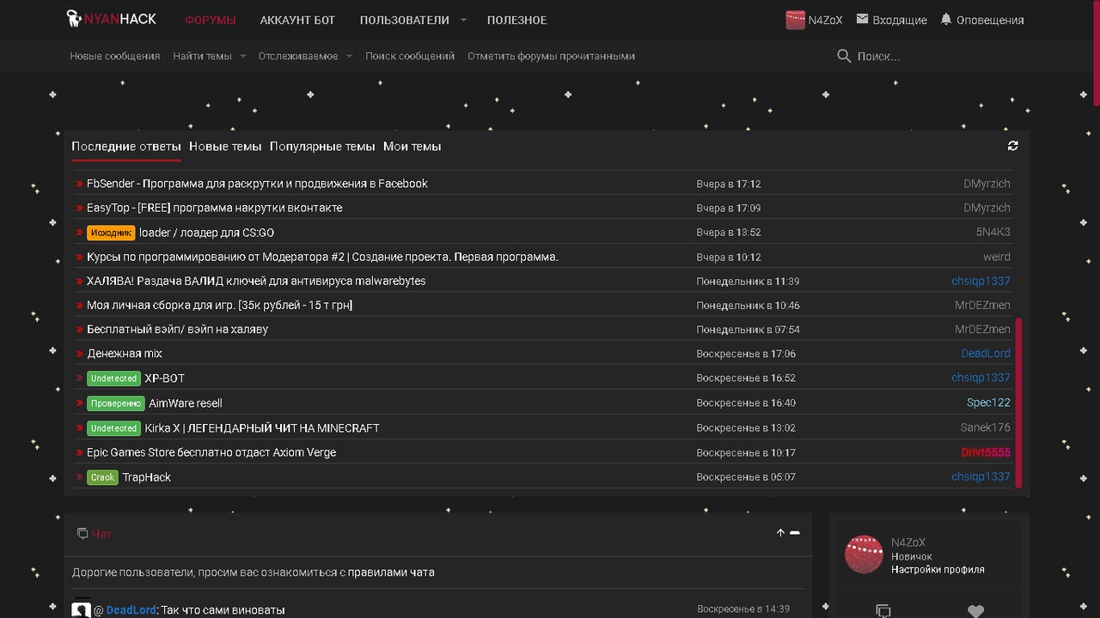The width and height of the screenshot is (1100, 618).
Task: Switch to Мои темы tab
Action: (x=412, y=146)
